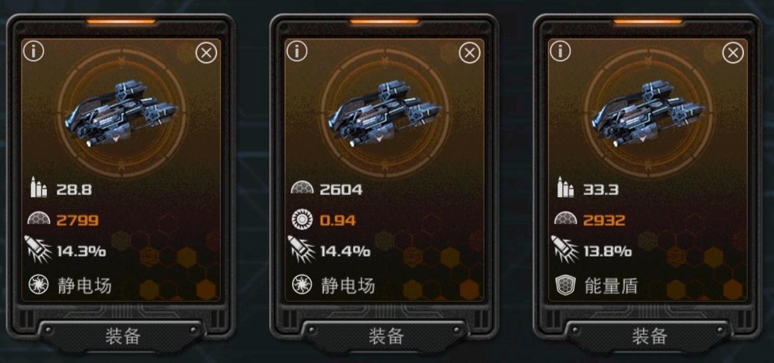774x363 pixels.
Task: Open info on the 2604 shield card
Action: pos(297,51)
